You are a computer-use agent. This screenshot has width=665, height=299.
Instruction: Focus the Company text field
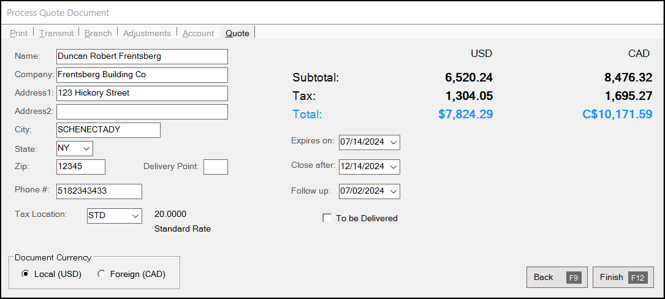pos(142,75)
